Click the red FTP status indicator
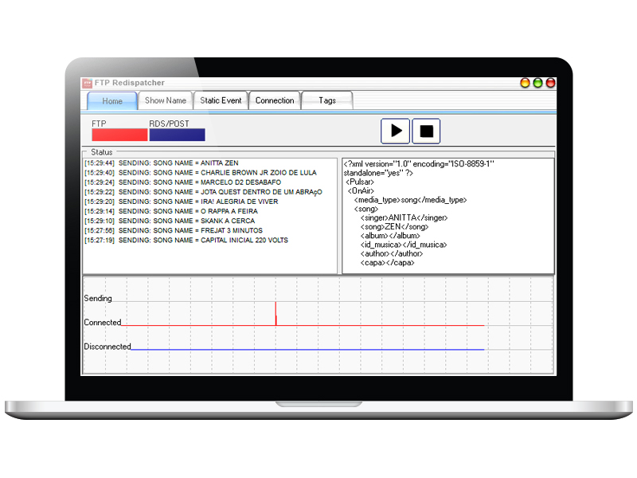Image resolution: width=637 pixels, height=478 pixels. [x=119, y=135]
